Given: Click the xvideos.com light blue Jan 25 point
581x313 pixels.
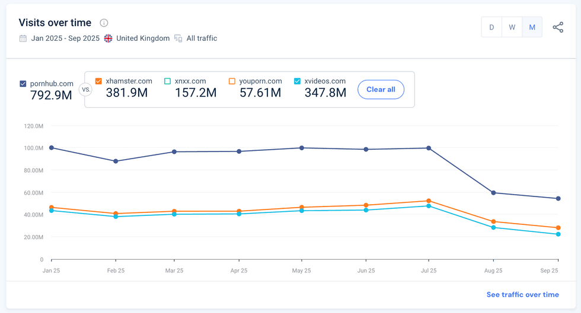Looking at the screenshot, I should point(52,211).
